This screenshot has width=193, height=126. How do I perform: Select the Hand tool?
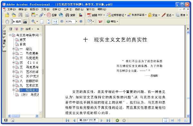pos(7,22)
